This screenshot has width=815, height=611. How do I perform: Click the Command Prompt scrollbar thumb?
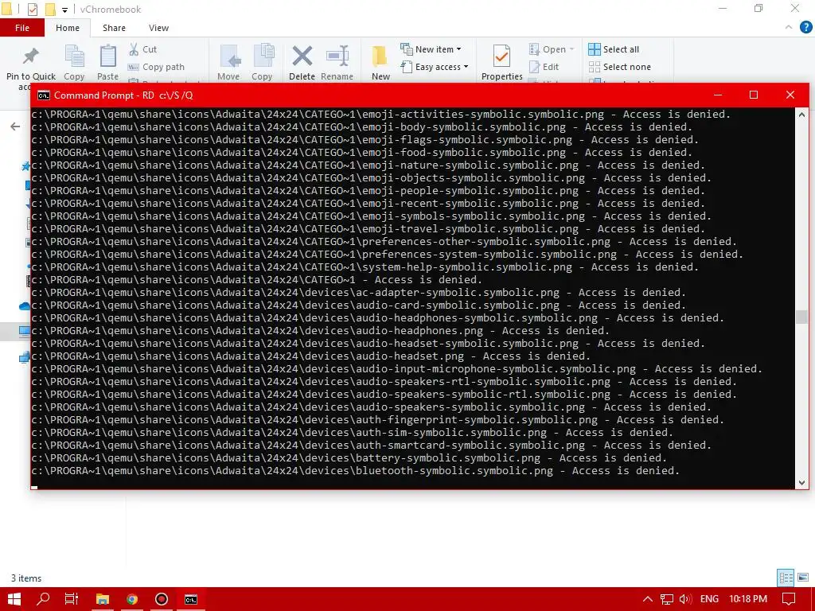coord(801,317)
